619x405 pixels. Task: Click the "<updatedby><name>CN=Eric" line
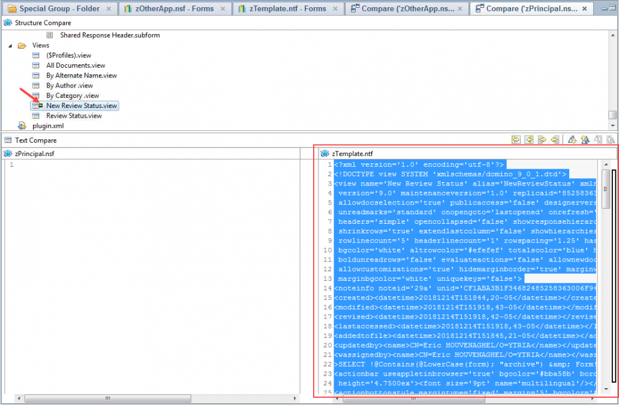pos(465,346)
